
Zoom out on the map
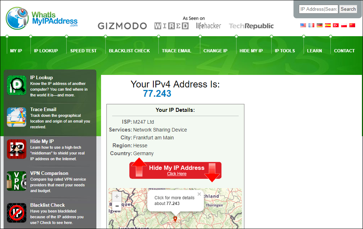[117, 206]
